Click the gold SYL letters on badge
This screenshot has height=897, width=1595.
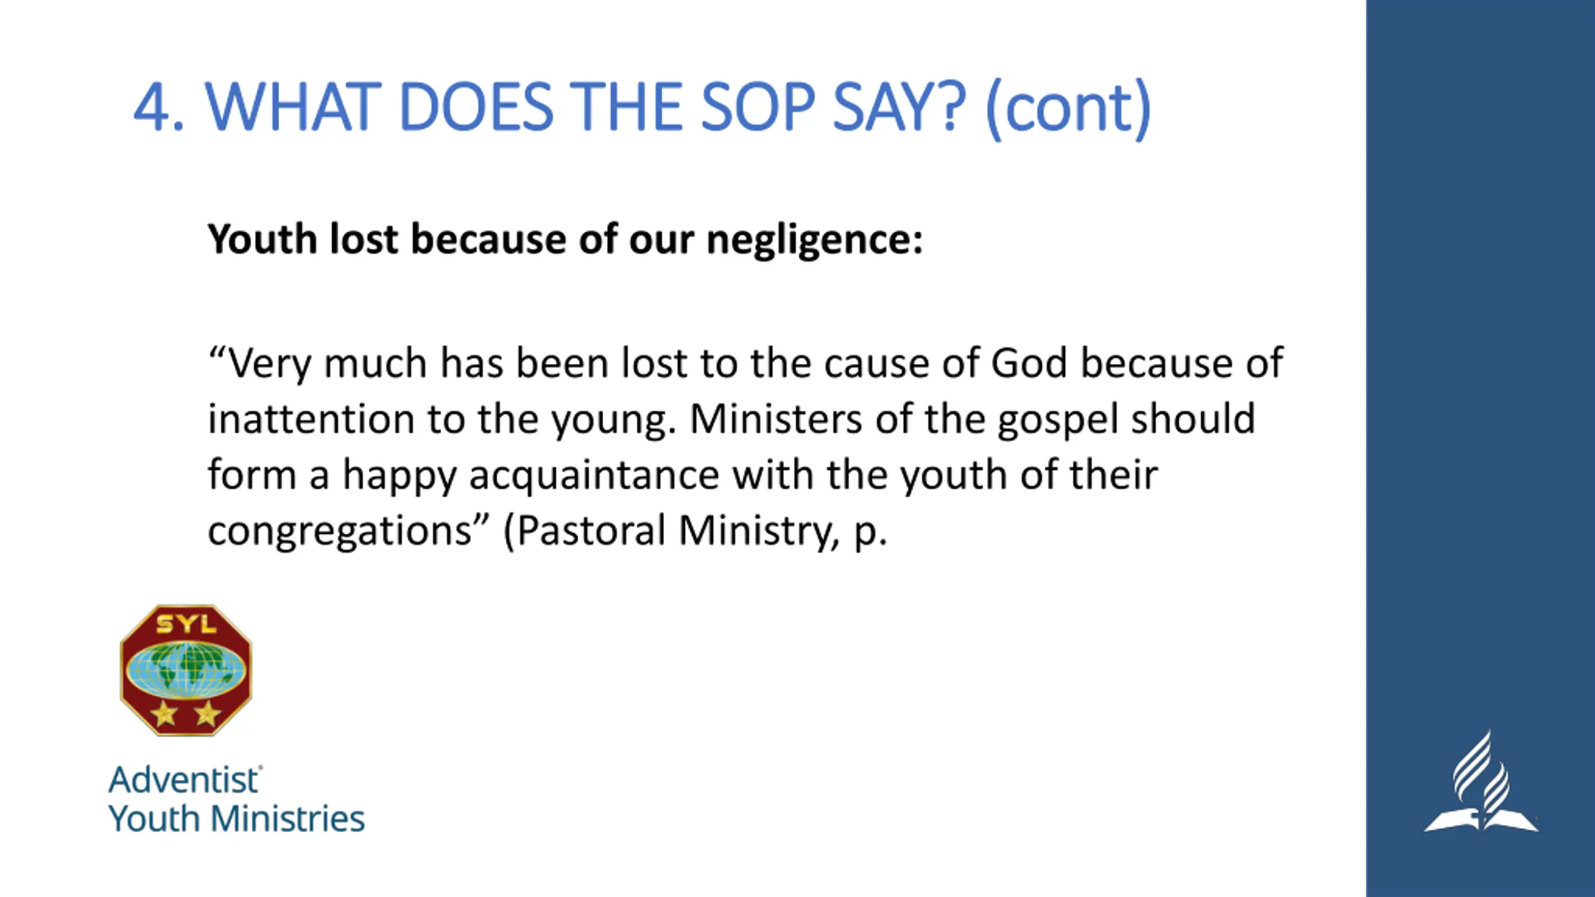coord(186,624)
